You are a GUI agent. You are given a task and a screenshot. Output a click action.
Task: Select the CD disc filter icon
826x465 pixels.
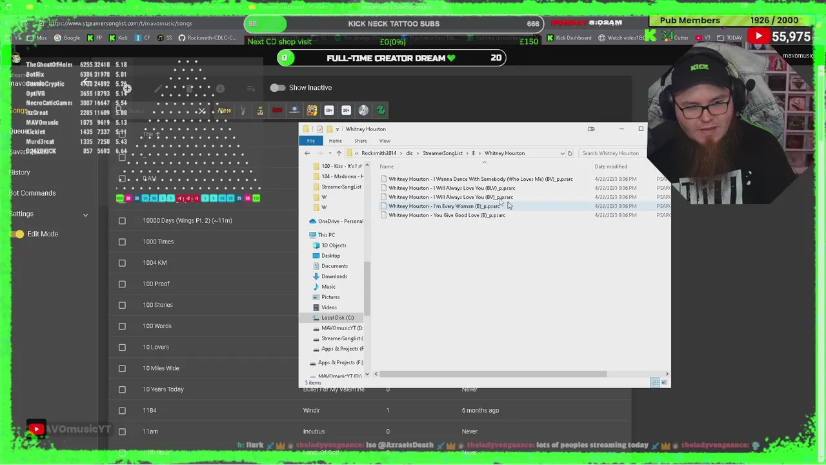point(363,110)
